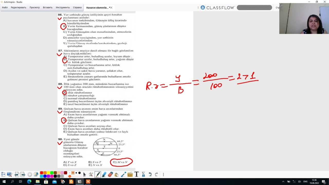The height and width of the screenshot is (185, 329).
Task: Click the globe diagram in question 90
Action: [x=105, y=147]
